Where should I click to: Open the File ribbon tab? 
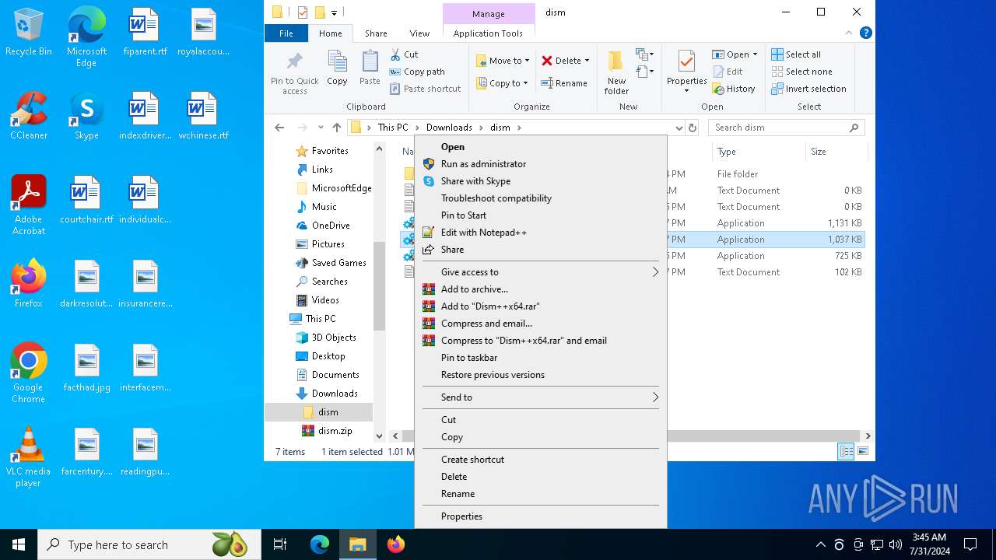(286, 33)
